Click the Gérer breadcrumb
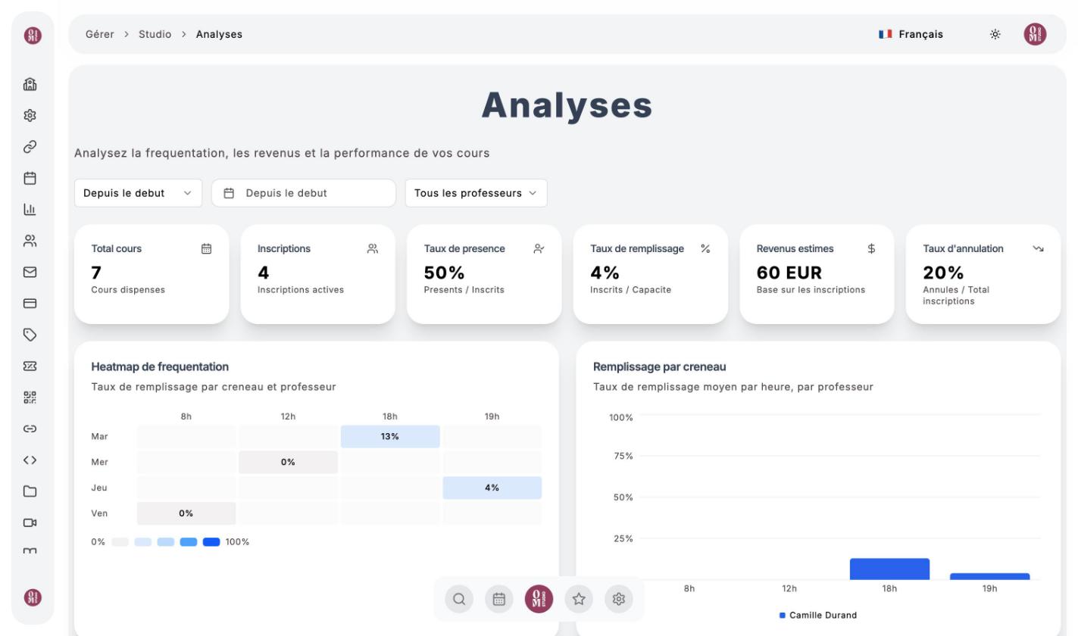Screen dimensions: 1078x636 pos(100,34)
